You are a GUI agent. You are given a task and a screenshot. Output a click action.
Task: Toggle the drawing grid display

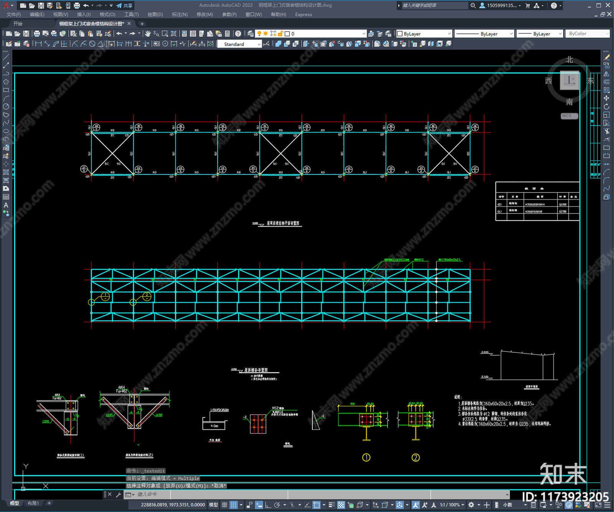coord(224,505)
